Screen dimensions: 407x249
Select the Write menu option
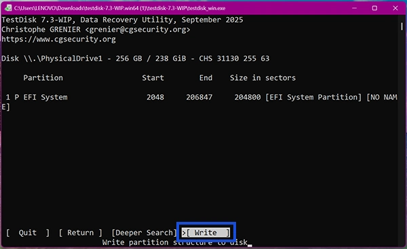tap(206, 233)
